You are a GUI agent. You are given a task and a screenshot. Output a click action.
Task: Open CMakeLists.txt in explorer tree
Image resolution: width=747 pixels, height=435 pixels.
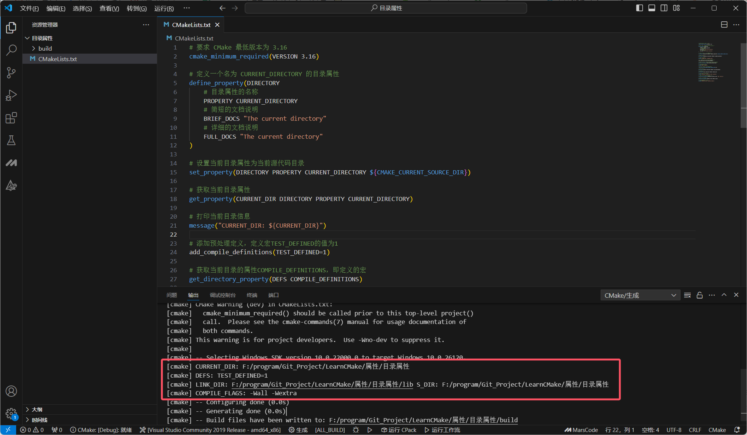click(90, 59)
